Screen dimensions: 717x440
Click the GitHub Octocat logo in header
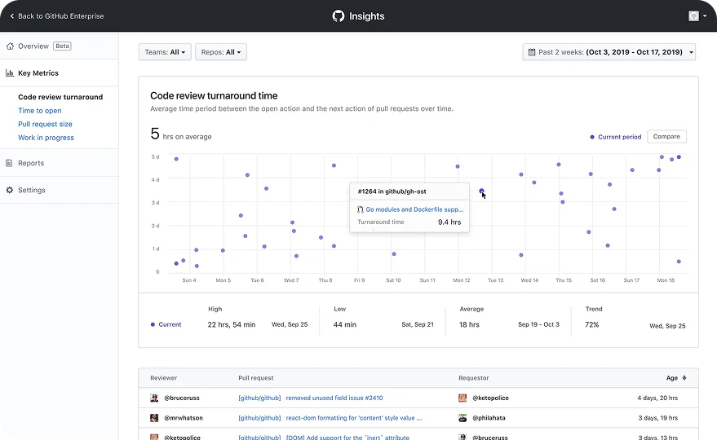(338, 16)
